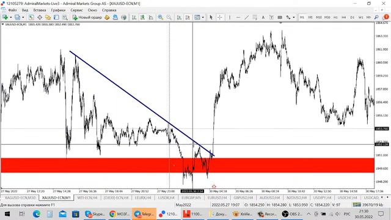Screen dimensions: 391x220
Task: Toggle the Terminal window icon
Action: click(56, 17)
